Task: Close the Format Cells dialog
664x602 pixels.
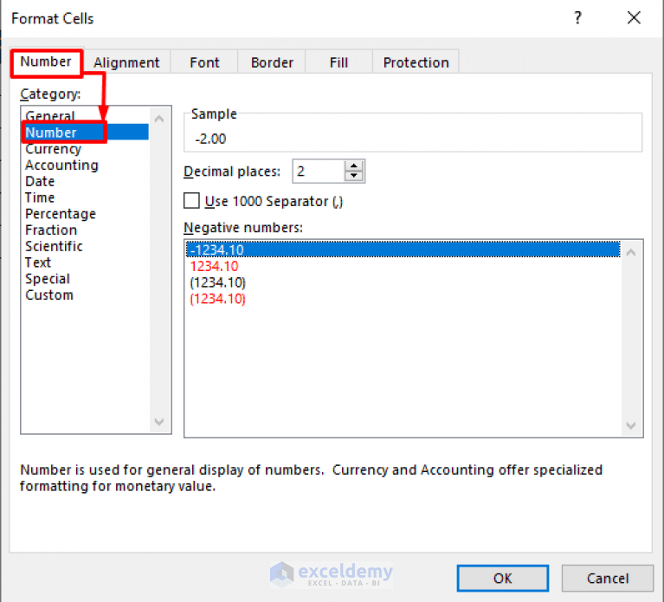Action: point(634,18)
